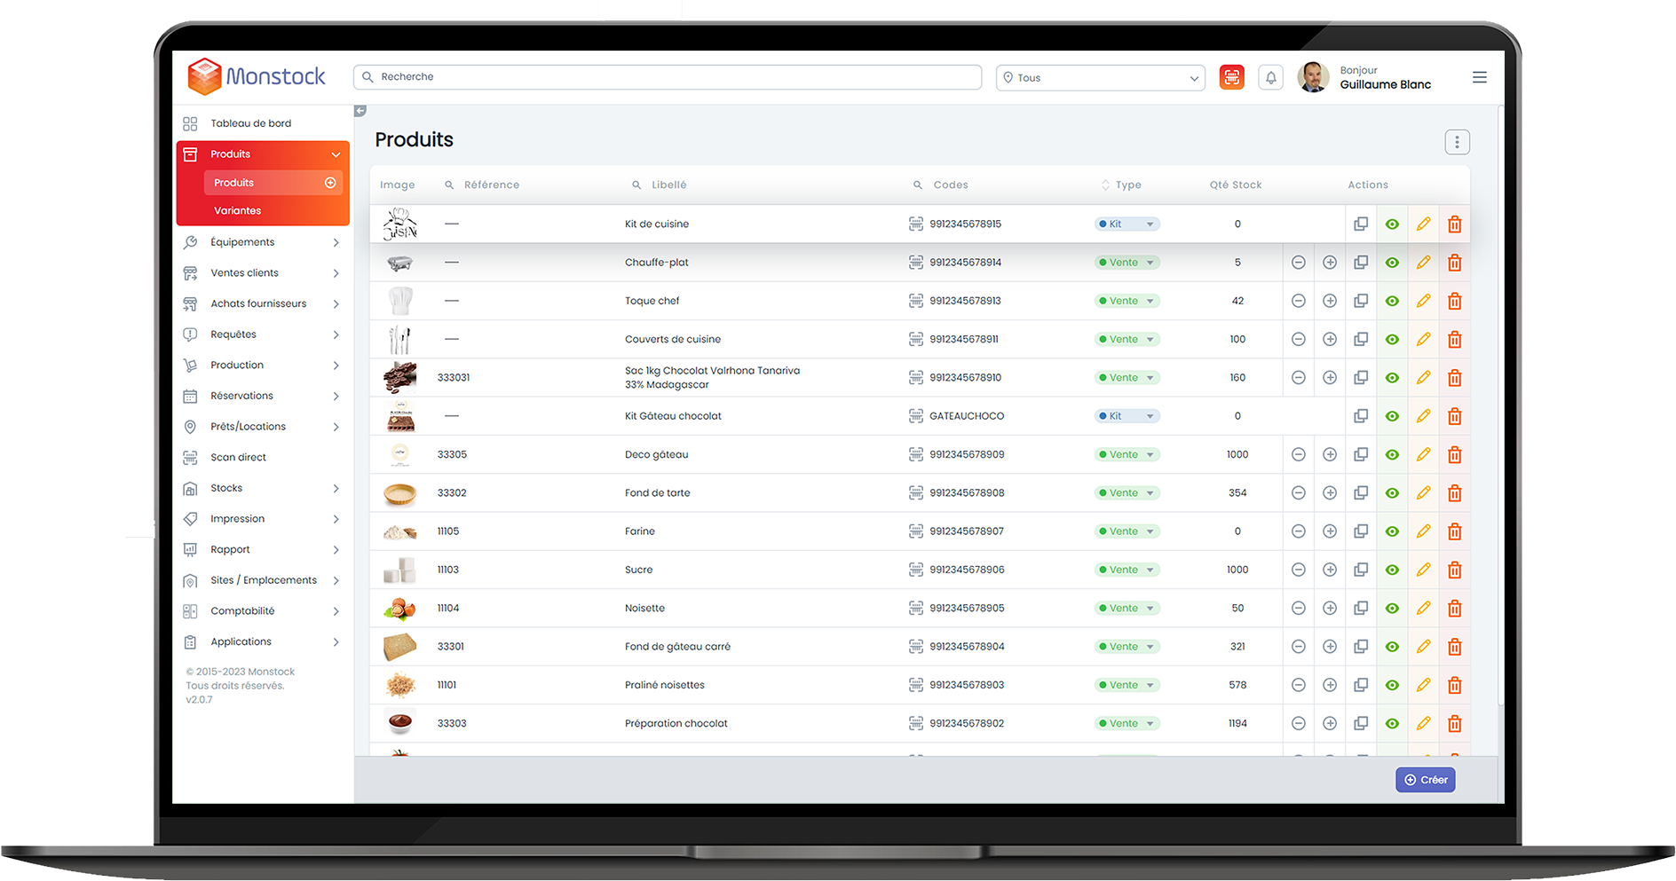
Task: Click the search icon in Référence column header
Action: pyautogui.click(x=449, y=185)
